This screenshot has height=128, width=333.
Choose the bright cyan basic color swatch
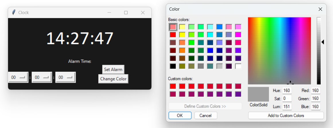[210, 35]
